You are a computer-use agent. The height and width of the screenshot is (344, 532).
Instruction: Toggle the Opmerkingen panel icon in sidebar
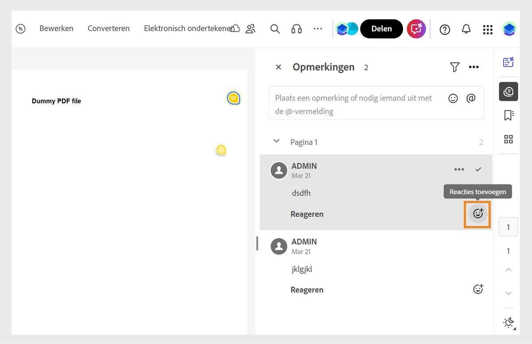coord(508,91)
